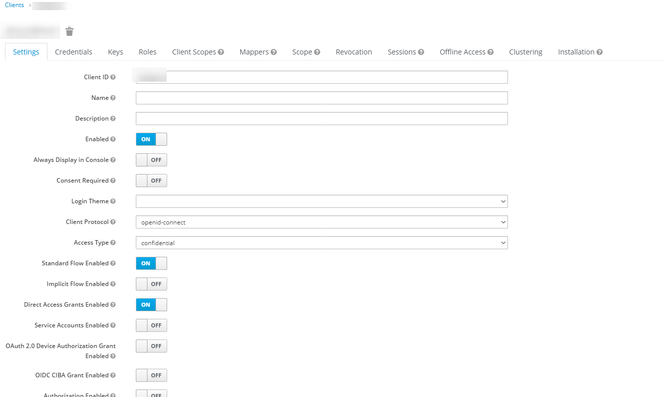663x397 pixels.
Task: Show help for OIDC CIBA Grant Enabled
Action: [113, 375]
